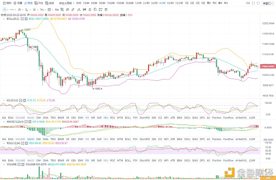The image size is (276, 180).
Task: Select the crosshair cursor tool
Action: tap(5, 10)
